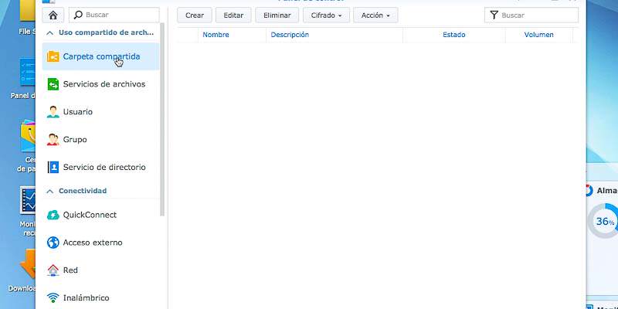The width and height of the screenshot is (618, 309).
Task: Open QuickConnect settings entry
Action: tap(101, 215)
